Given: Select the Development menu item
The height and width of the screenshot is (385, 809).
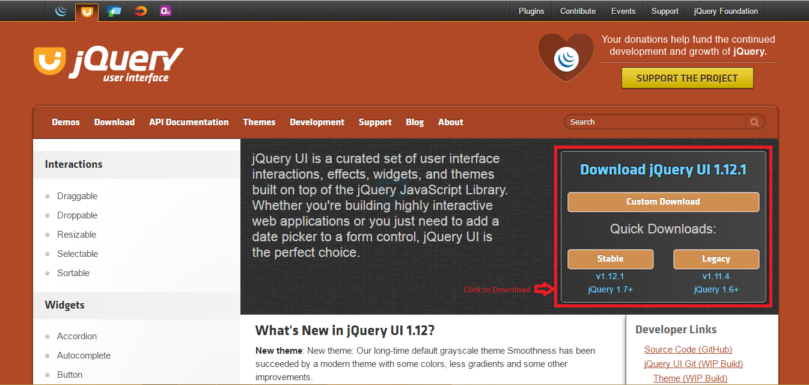Looking at the screenshot, I should 317,122.
